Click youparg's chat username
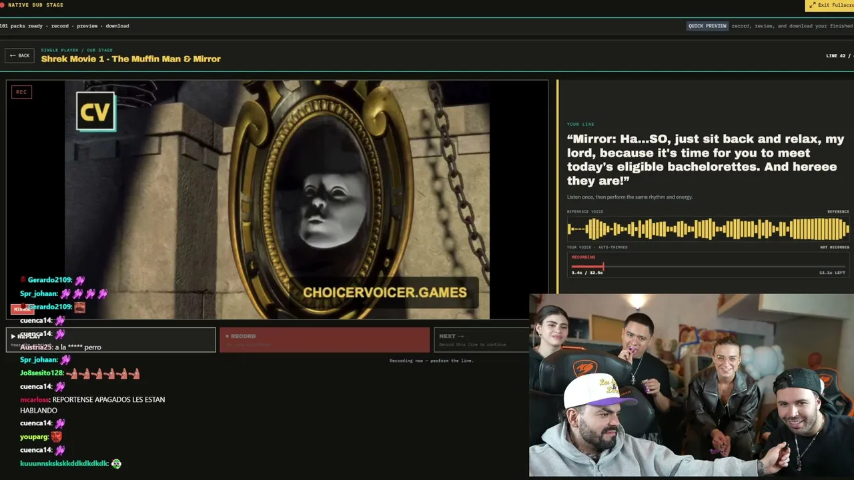 (34, 437)
